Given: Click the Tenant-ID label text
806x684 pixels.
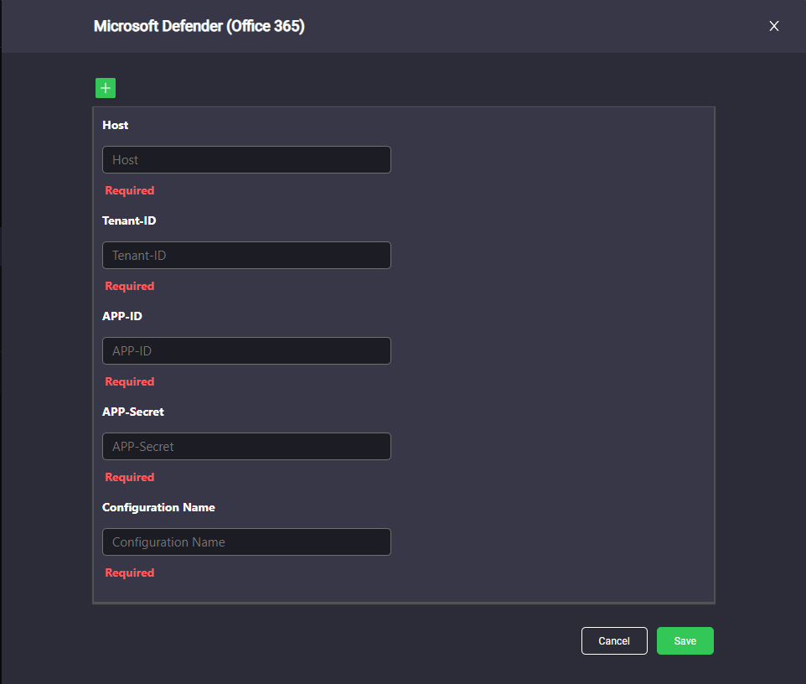Looking at the screenshot, I should (x=129, y=220).
